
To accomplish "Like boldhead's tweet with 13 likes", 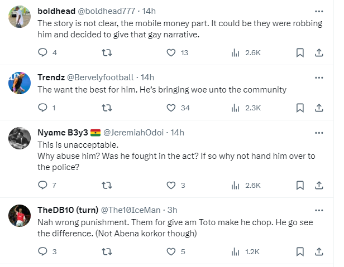I will tap(171, 53).
